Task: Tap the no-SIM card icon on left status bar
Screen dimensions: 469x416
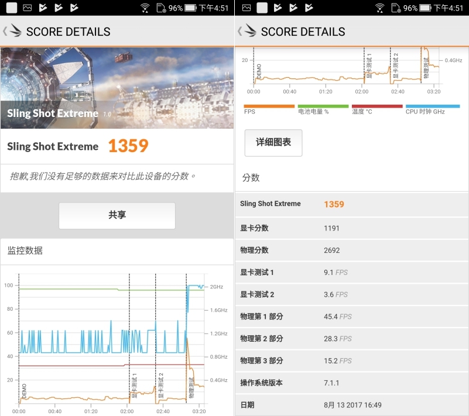Action: [162, 8]
